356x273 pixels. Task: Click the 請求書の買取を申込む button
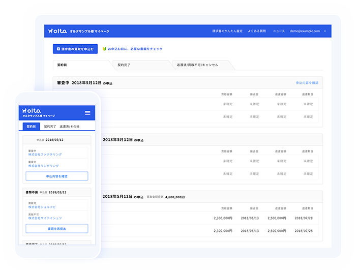coord(75,49)
